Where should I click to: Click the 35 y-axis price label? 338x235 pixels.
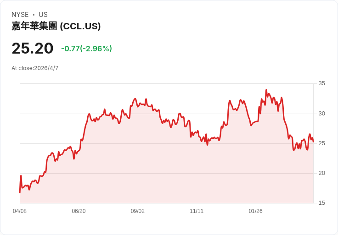pos(321,83)
